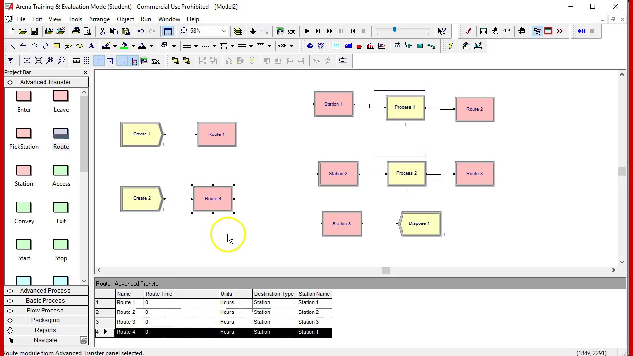633x356 pixels.
Task: Select the PickStation module in Advanced Transfer
Action: (24, 139)
